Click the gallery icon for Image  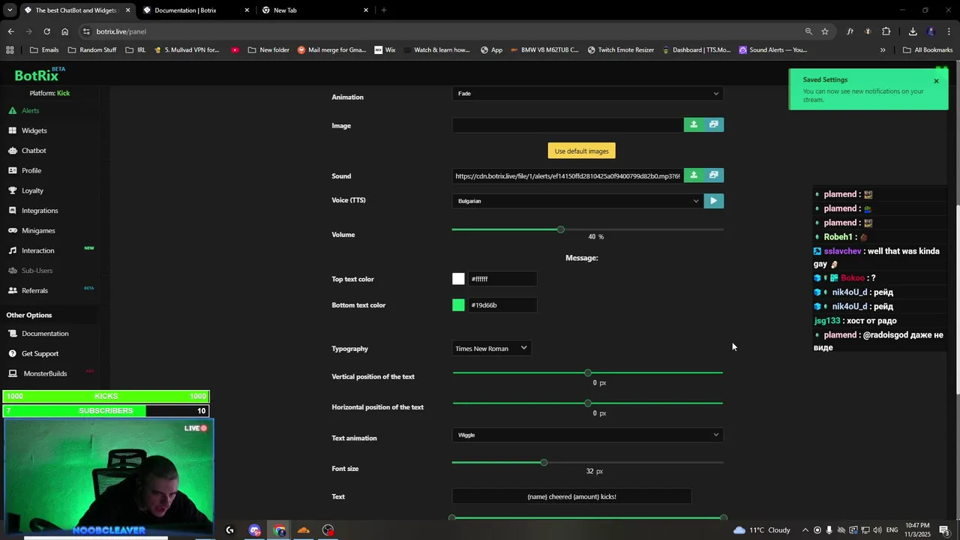point(713,124)
